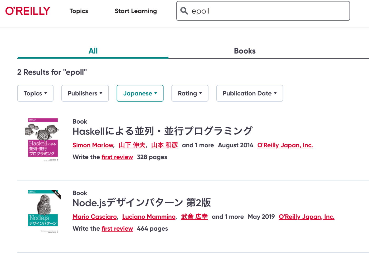This screenshot has width=369, height=257.
Task: Open Start Learning in the header
Action: click(x=136, y=11)
